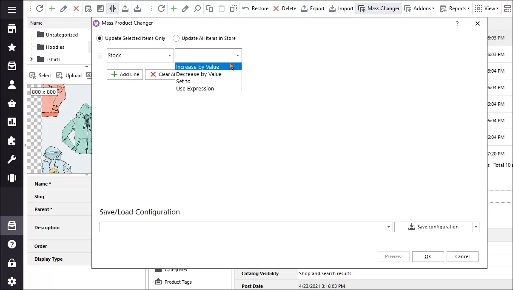Choose Update Selected Items Only
The image size is (513, 290).
point(99,38)
